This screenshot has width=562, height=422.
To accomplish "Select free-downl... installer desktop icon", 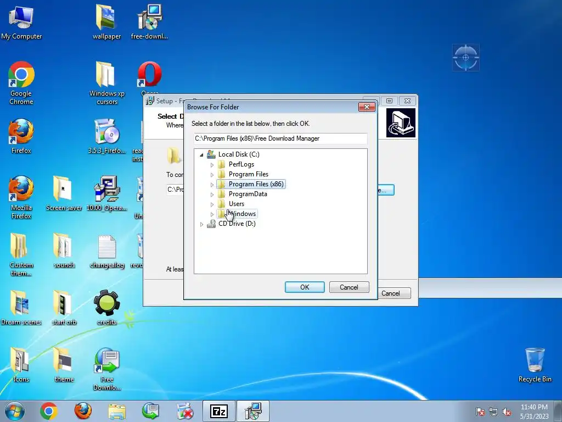I will coord(149,22).
